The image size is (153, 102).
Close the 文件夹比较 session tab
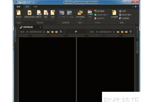[40, 27]
